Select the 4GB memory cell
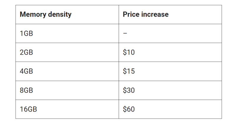 click(x=26, y=71)
